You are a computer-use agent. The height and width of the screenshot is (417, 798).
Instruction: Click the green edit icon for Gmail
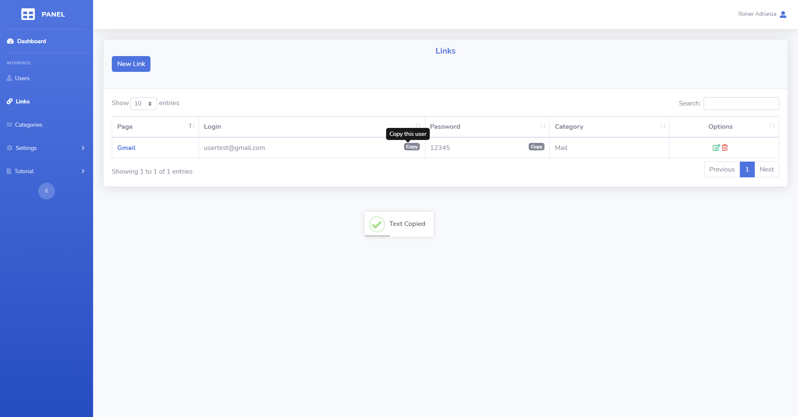pyautogui.click(x=716, y=147)
